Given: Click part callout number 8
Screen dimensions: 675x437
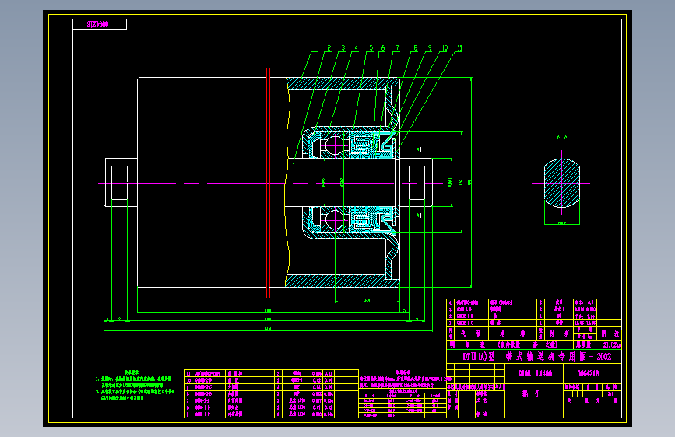Looking at the screenshot, I should click(x=416, y=48).
